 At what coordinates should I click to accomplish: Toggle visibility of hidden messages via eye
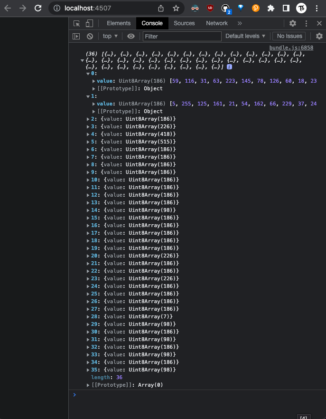click(x=130, y=36)
